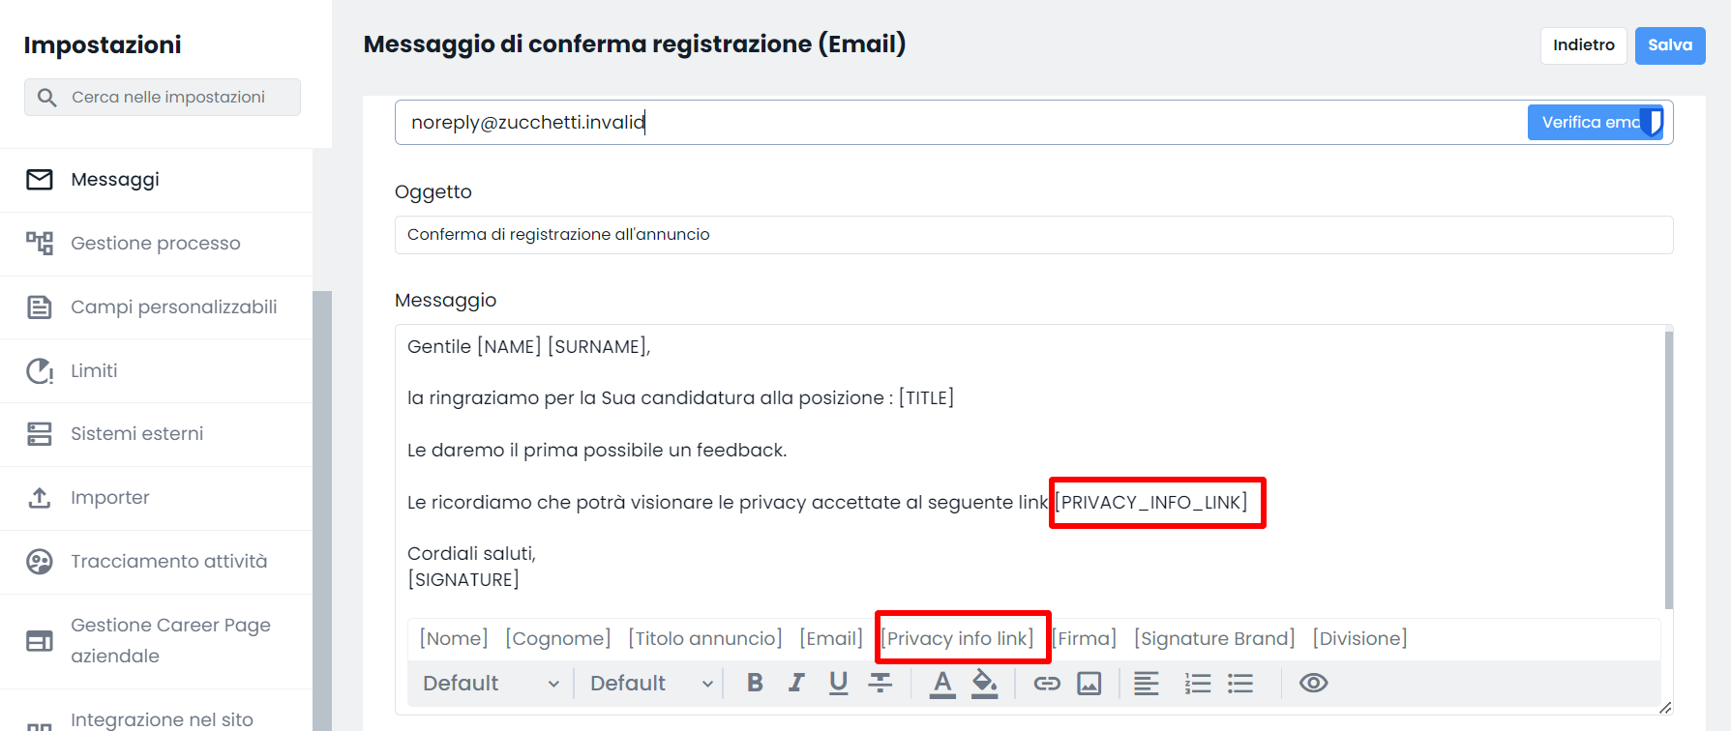The image size is (1731, 731).
Task: Insert a hyperlink in the message
Action: 1047,684
